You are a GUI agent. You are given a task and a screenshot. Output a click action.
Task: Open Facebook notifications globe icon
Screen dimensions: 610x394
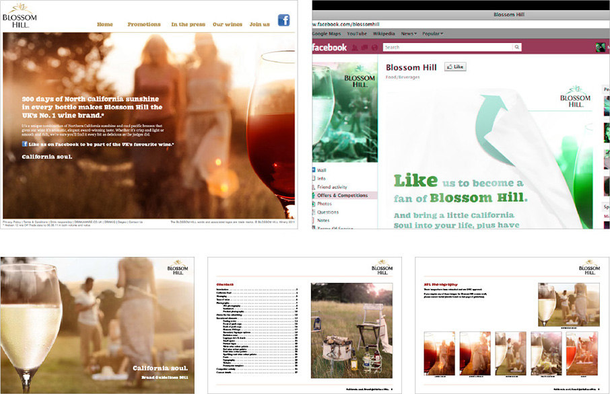click(x=374, y=48)
